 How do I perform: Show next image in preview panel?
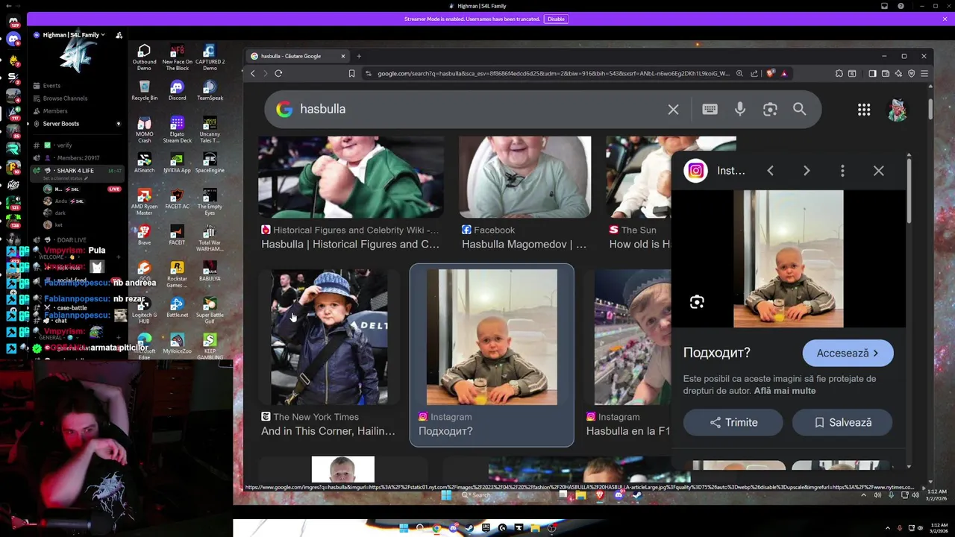[x=807, y=171]
